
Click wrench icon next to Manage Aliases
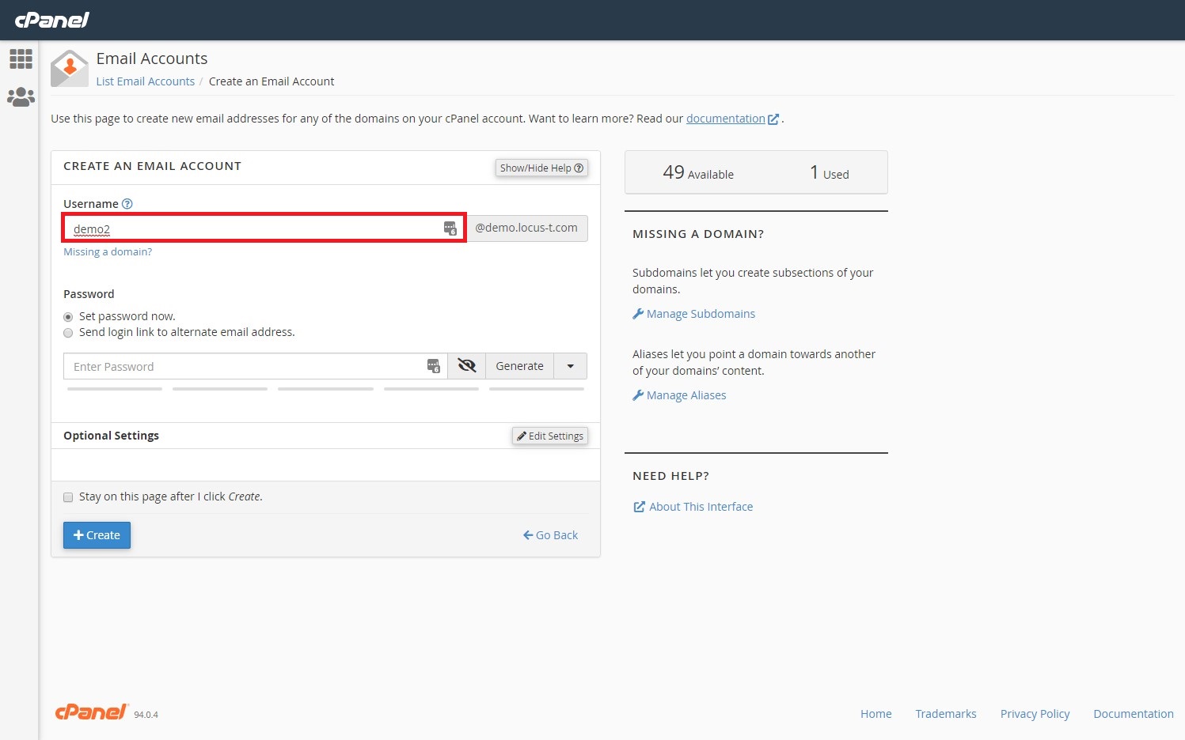pyautogui.click(x=638, y=395)
